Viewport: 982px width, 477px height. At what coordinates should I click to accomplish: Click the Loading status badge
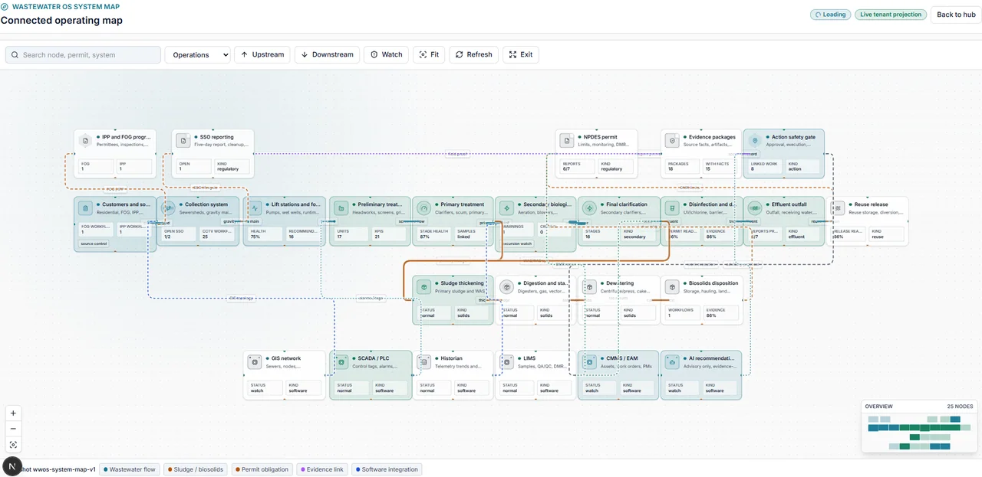click(x=831, y=15)
